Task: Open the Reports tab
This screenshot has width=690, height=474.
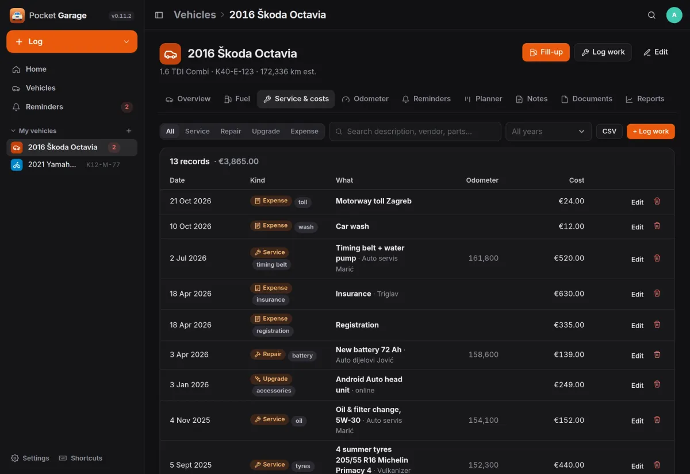Action: pos(645,99)
